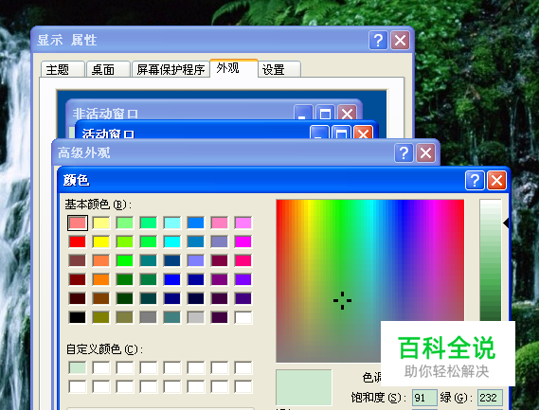
Task: Select the periwinkle swatch in third row
Action: 195,260
